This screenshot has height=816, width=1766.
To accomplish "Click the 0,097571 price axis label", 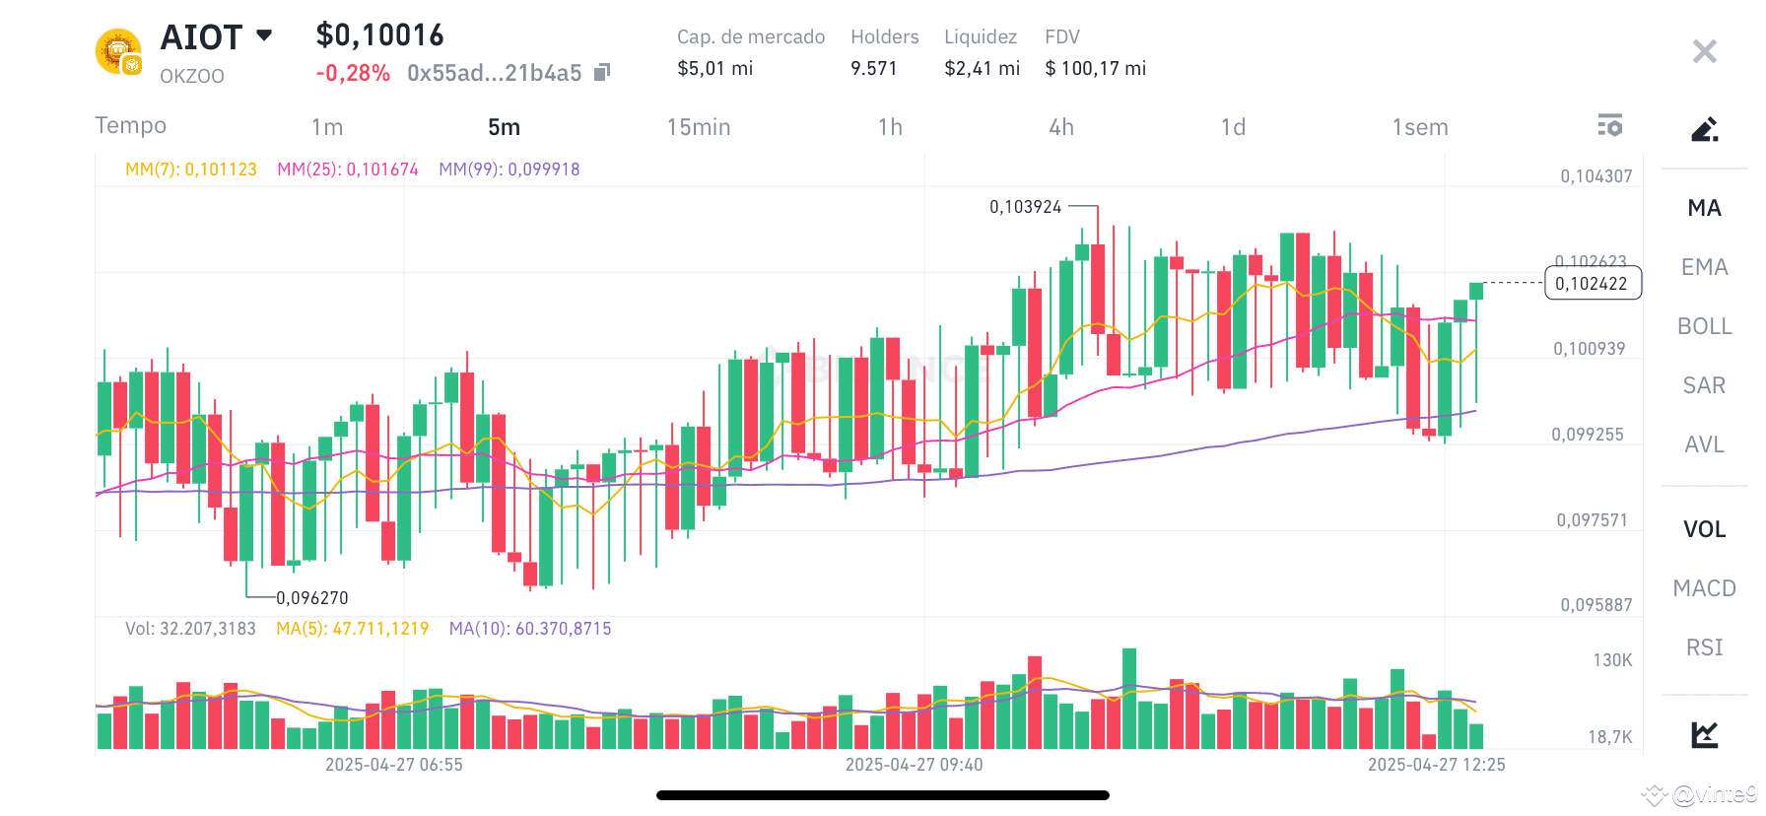I will pos(1593,520).
